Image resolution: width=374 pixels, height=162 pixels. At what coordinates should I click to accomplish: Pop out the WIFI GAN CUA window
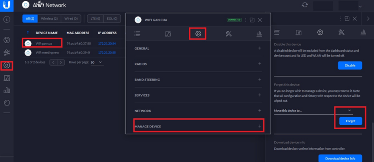click(x=252, y=20)
